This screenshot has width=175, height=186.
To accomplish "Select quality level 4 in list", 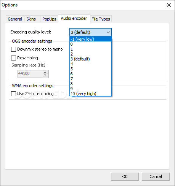I will (x=91, y=64).
